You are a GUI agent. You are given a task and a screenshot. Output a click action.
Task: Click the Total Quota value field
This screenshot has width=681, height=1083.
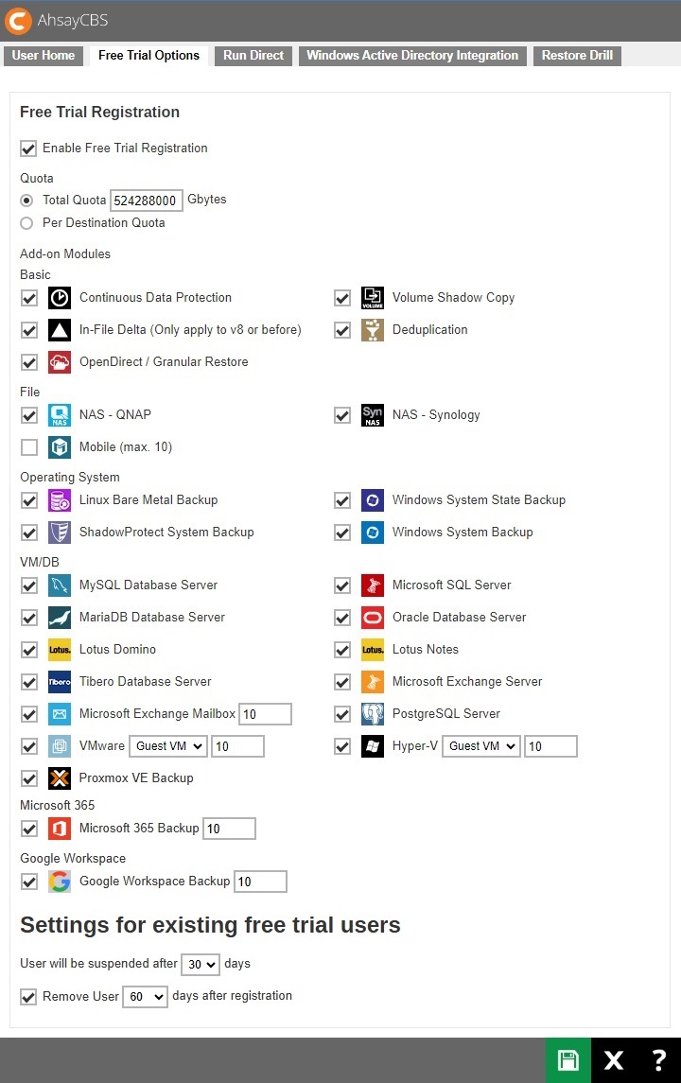[147, 201]
